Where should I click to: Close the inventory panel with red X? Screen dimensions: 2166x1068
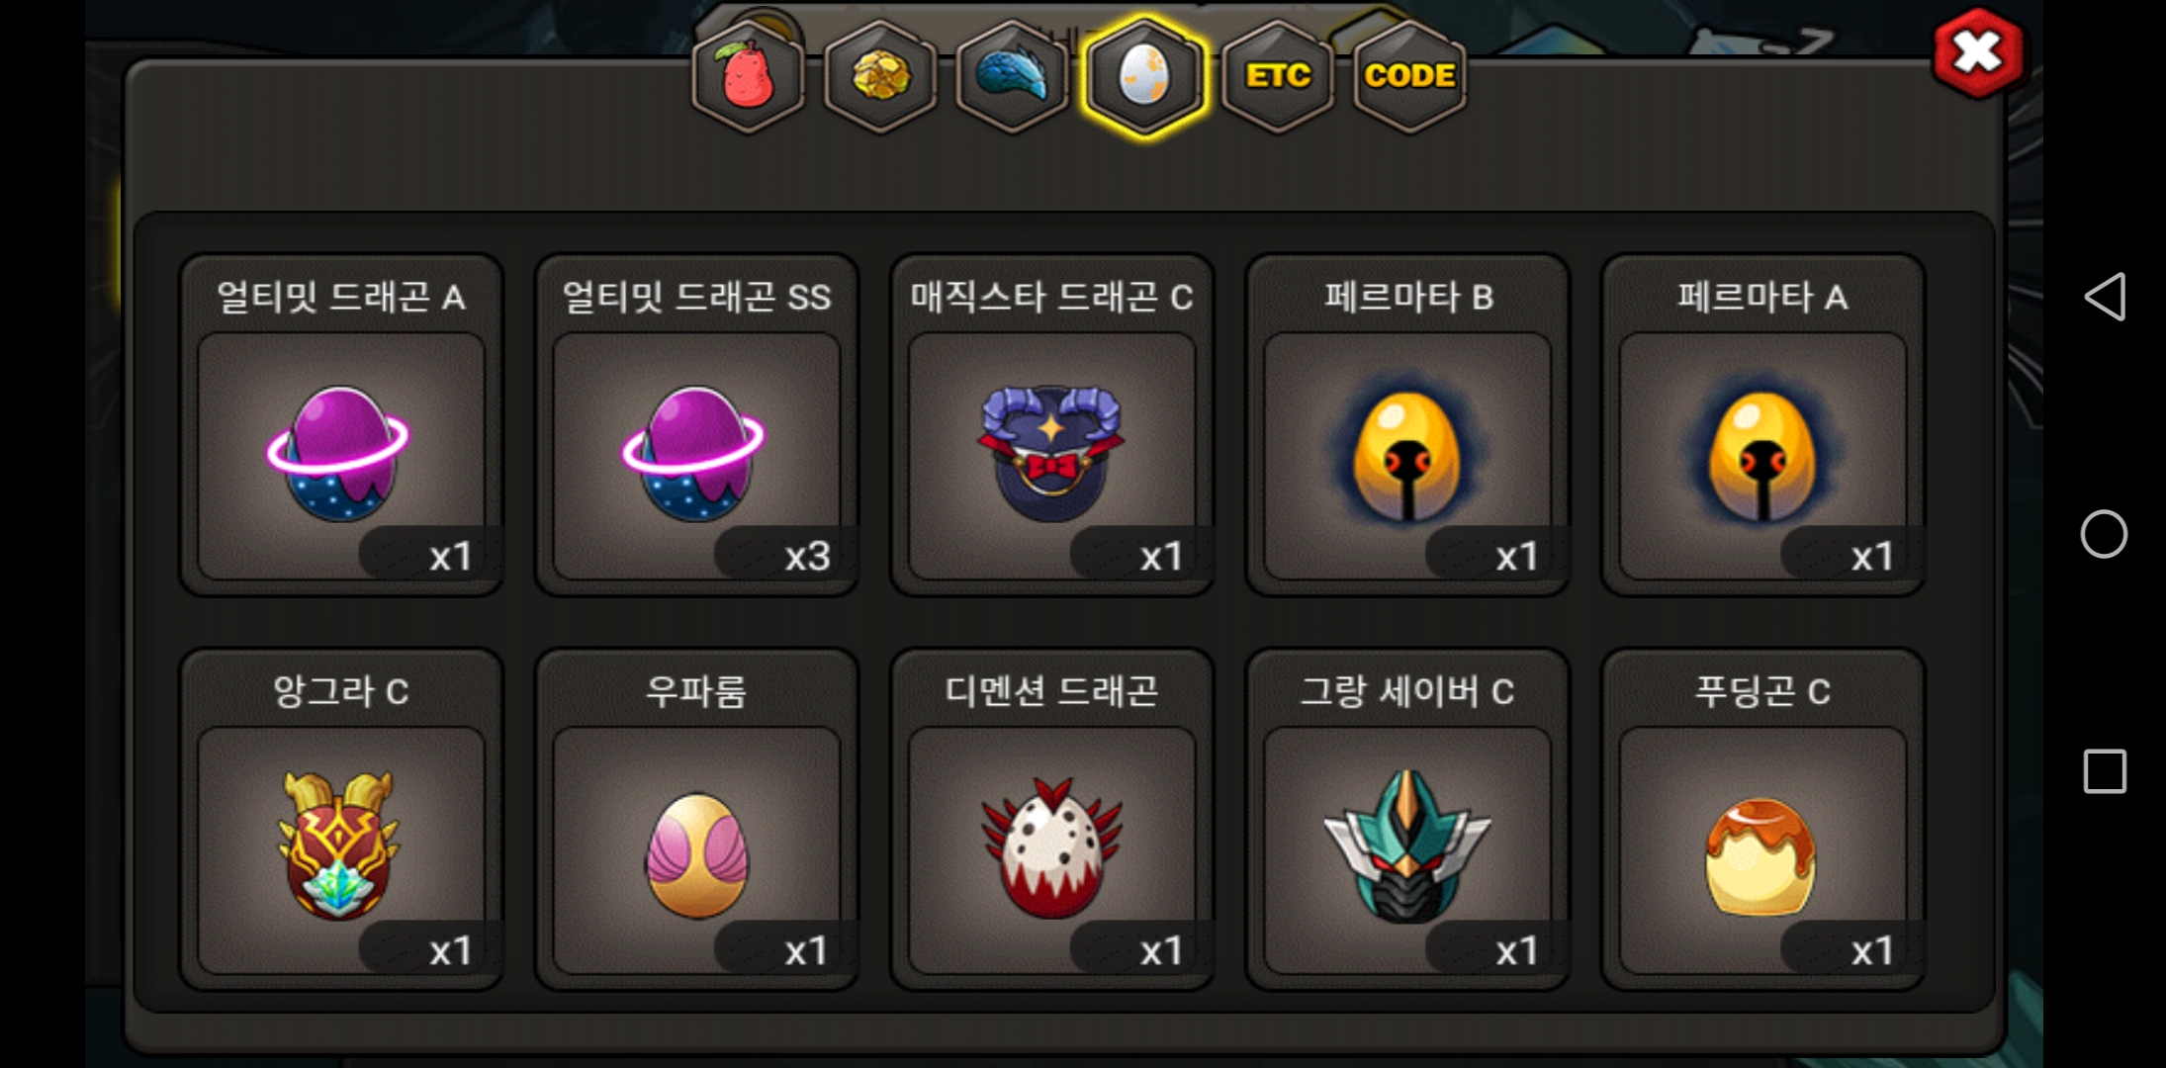click(x=1978, y=52)
